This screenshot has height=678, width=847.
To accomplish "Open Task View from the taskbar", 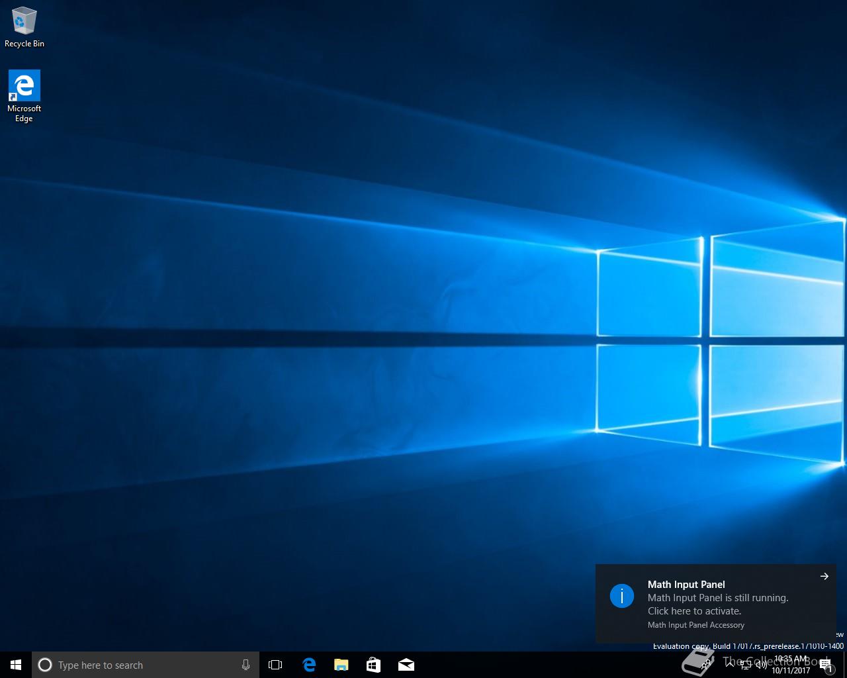I will pos(275,665).
